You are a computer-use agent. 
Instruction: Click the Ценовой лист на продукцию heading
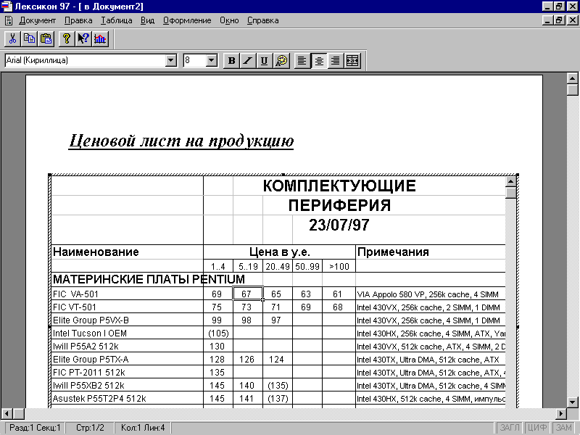[181, 141]
